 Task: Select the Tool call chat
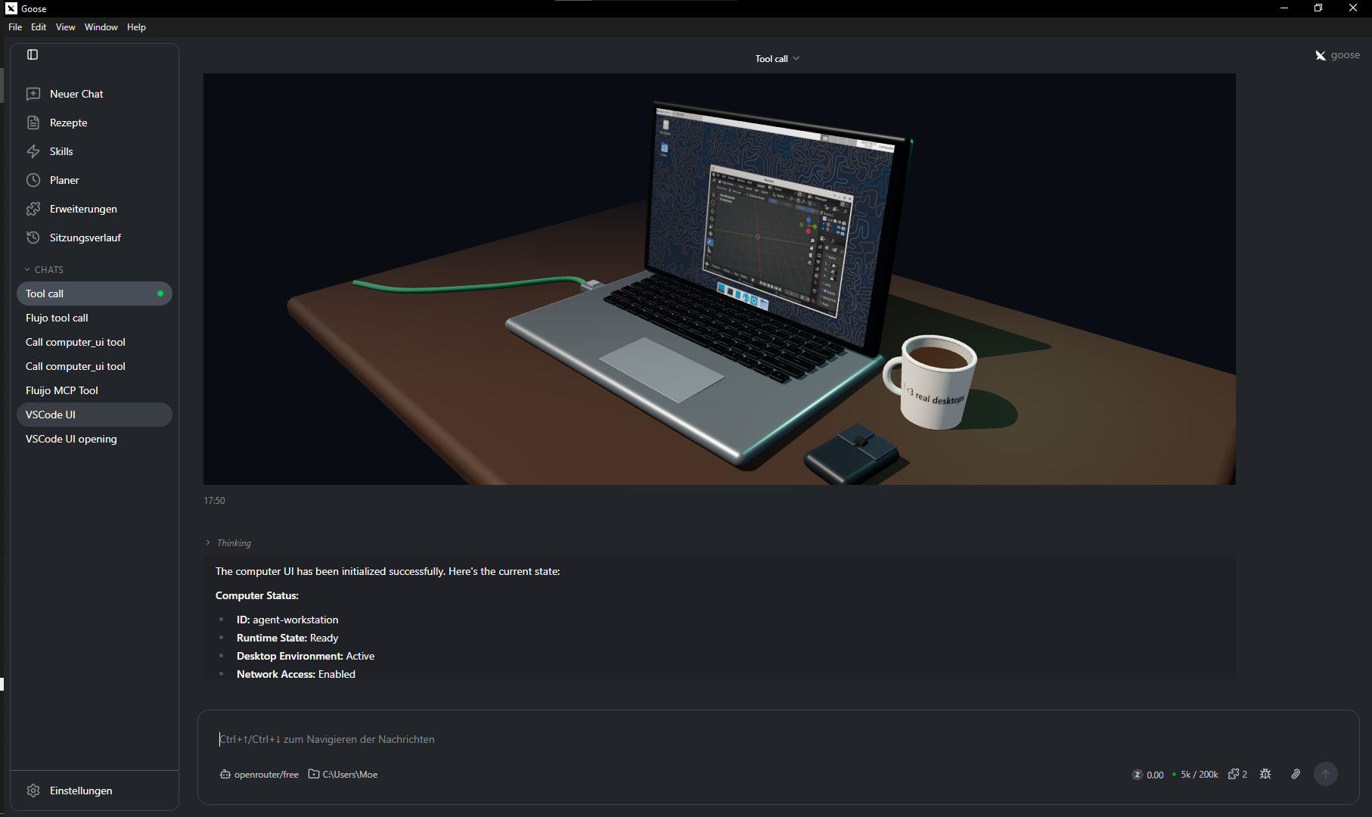95,294
